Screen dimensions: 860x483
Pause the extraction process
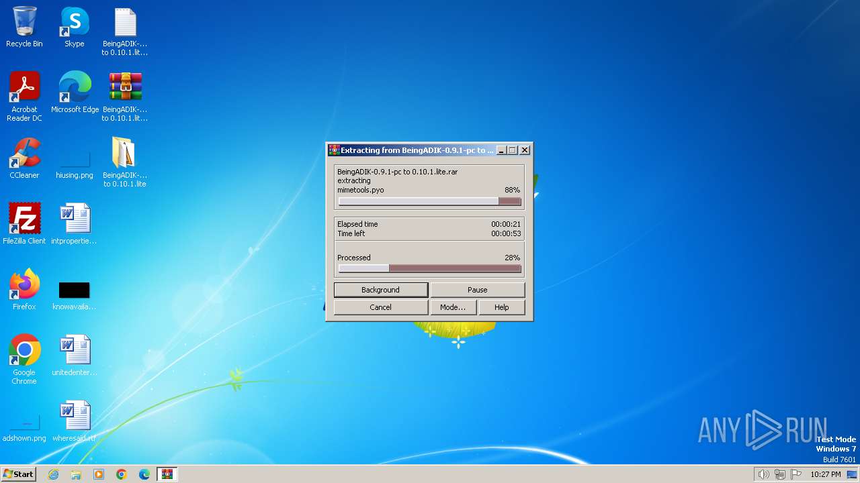coord(477,290)
